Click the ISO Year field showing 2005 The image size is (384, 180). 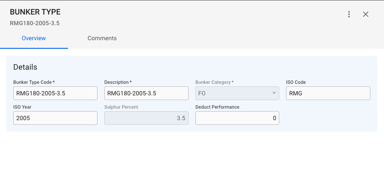pyautogui.click(x=55, y=118)
